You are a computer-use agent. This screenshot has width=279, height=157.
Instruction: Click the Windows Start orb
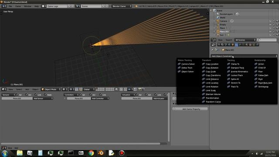coord(5,153)
